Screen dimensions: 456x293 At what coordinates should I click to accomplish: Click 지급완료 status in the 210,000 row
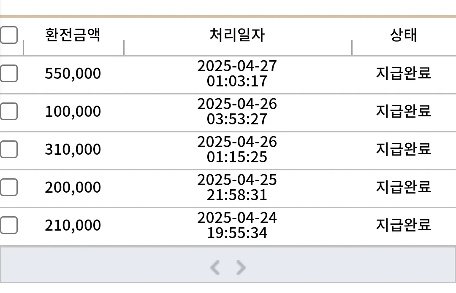point(403,225)
